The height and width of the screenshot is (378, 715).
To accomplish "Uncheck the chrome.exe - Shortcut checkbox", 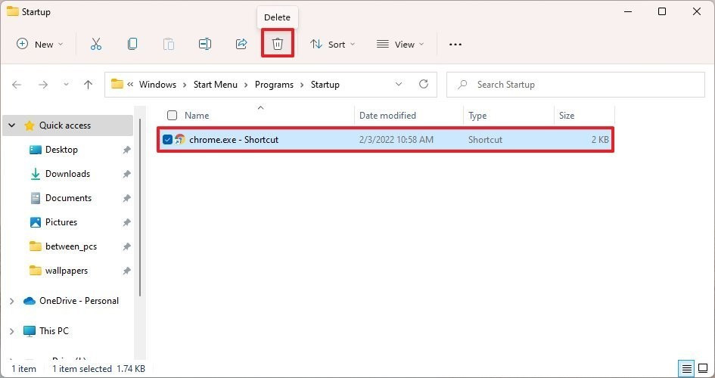I will (x=167, y=140).
